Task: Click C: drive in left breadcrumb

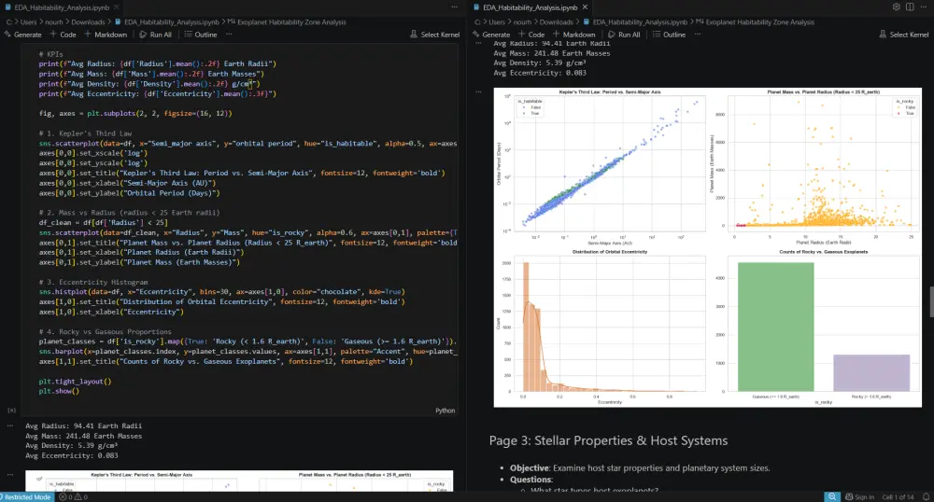Action: click(9, 22)
